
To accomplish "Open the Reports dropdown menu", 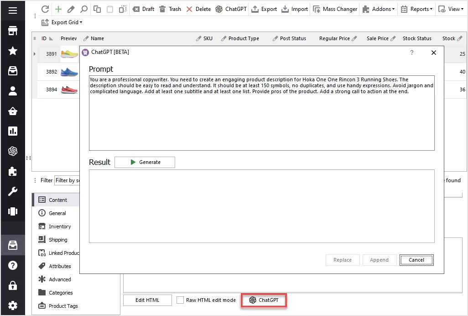I will pyautogui.click(x=416, y=9).
